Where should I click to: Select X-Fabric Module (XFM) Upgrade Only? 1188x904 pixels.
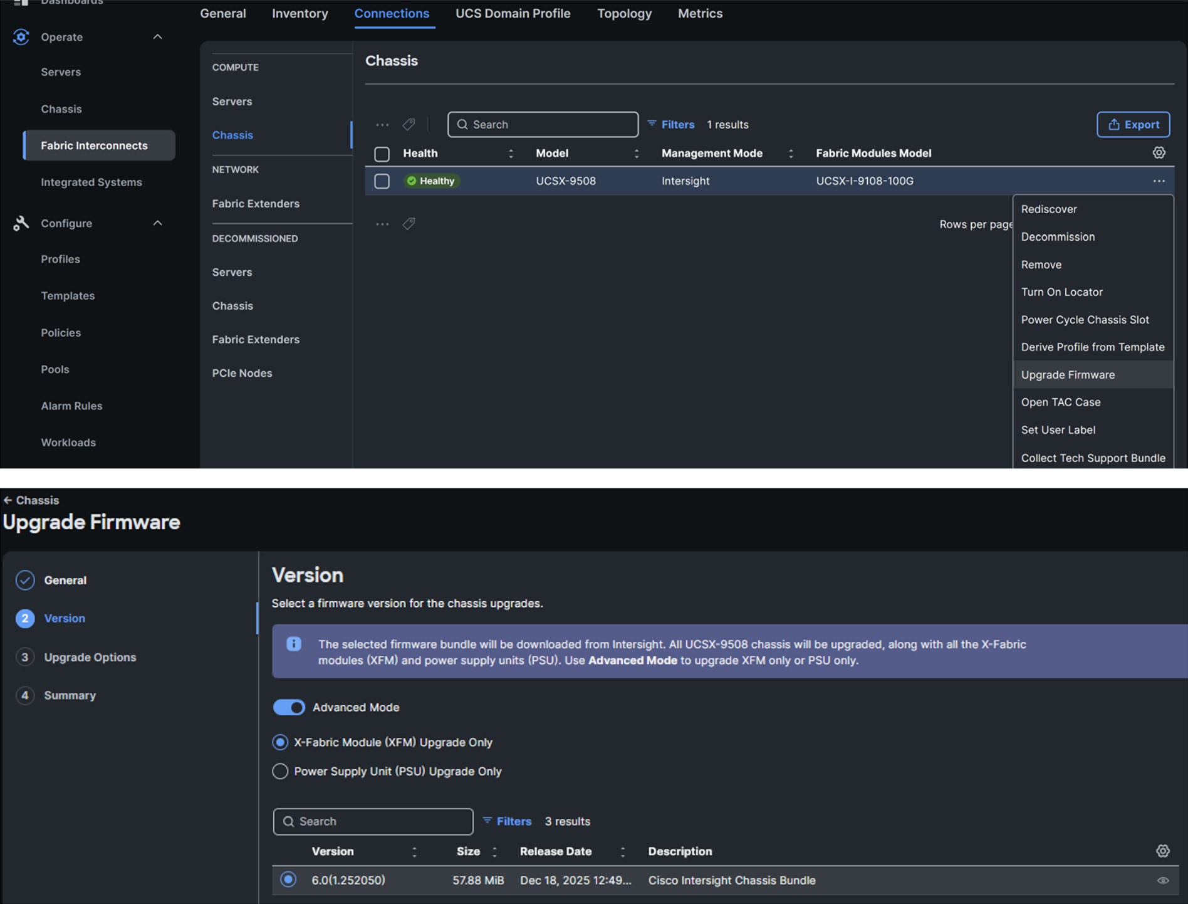point(280,742)
